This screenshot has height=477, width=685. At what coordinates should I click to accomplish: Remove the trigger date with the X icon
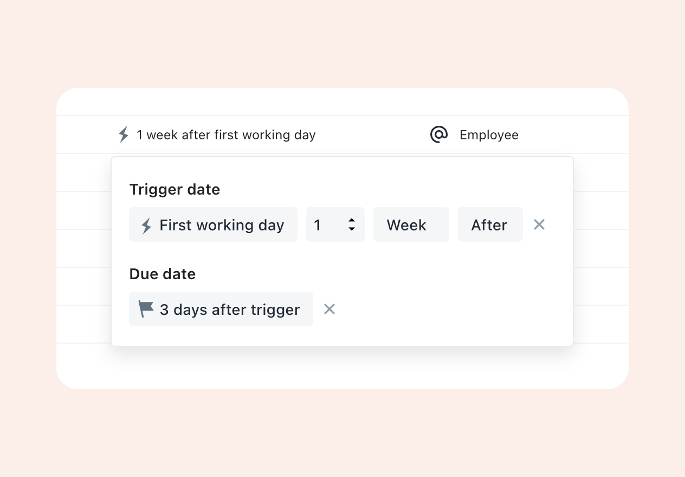[x=539, y=224]
